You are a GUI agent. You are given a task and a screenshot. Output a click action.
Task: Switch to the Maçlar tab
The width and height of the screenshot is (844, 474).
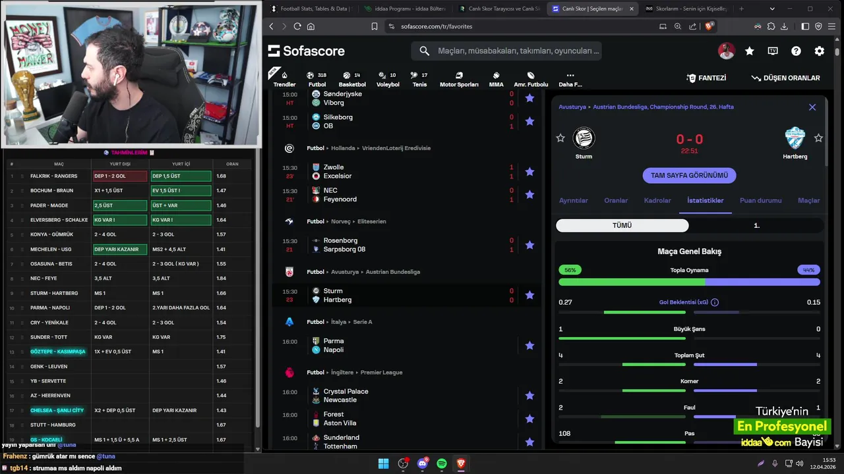click(808, 201)
